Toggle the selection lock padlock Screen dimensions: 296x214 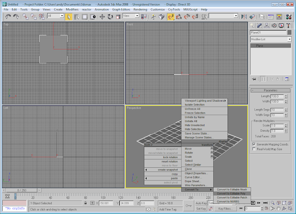[85, 203]
